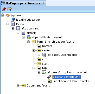Viewport: 95px width, 94px height.
Task: Click the top facet folder icon
Action: tap(39, 68)
